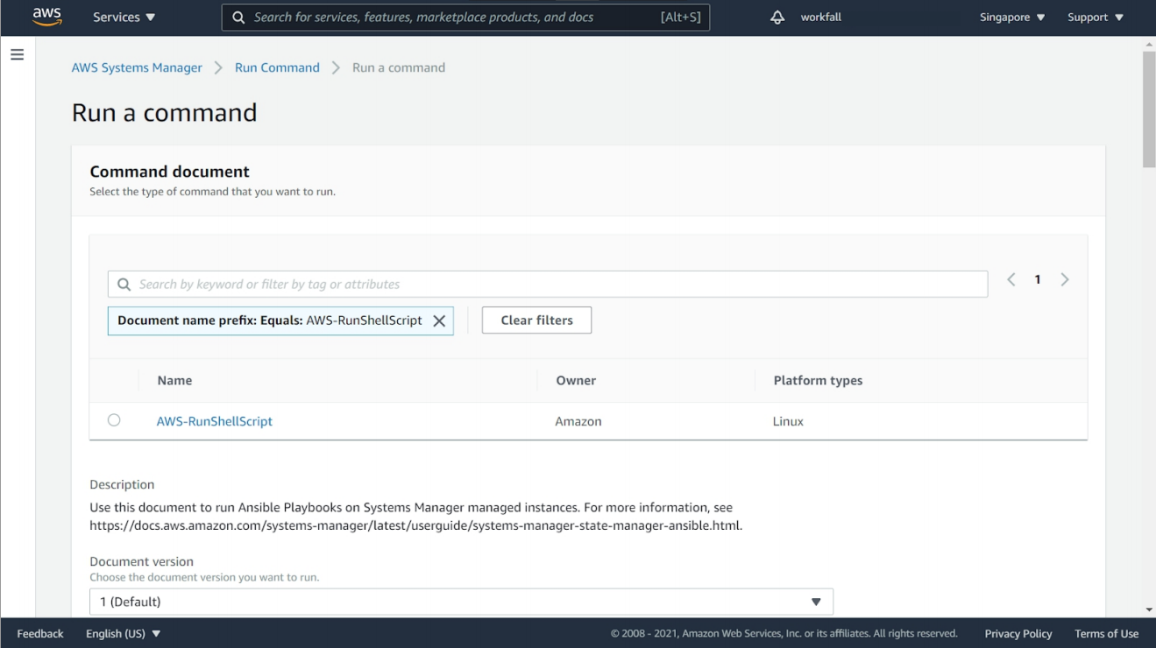Open the Feedback link in footer

click(x=40, y=633)
